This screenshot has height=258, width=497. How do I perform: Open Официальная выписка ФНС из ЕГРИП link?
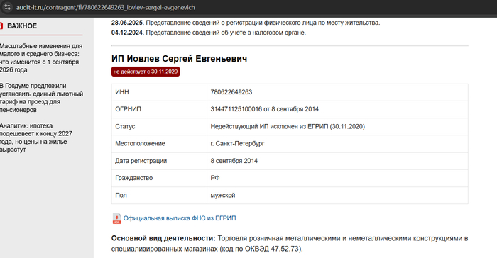click(x=180, y=218)
